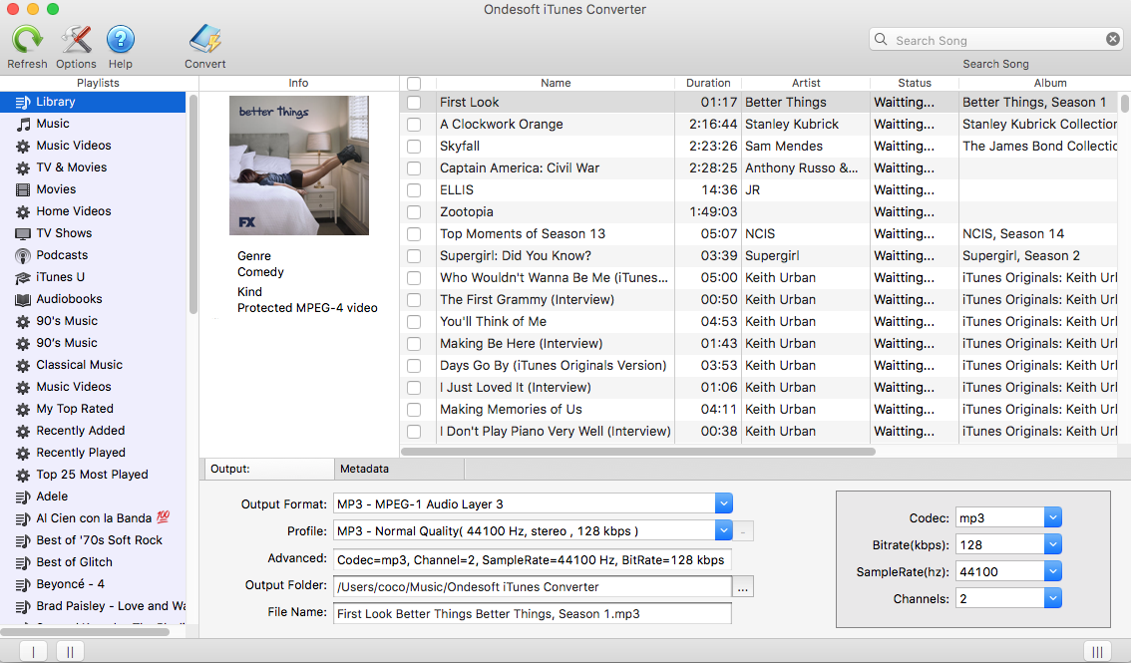Image resolution: width=1131 pixels, height=663 pixels.
Task: Click Best of '70s Soft Rock playlist icon
Action: [x=23, y=540]
